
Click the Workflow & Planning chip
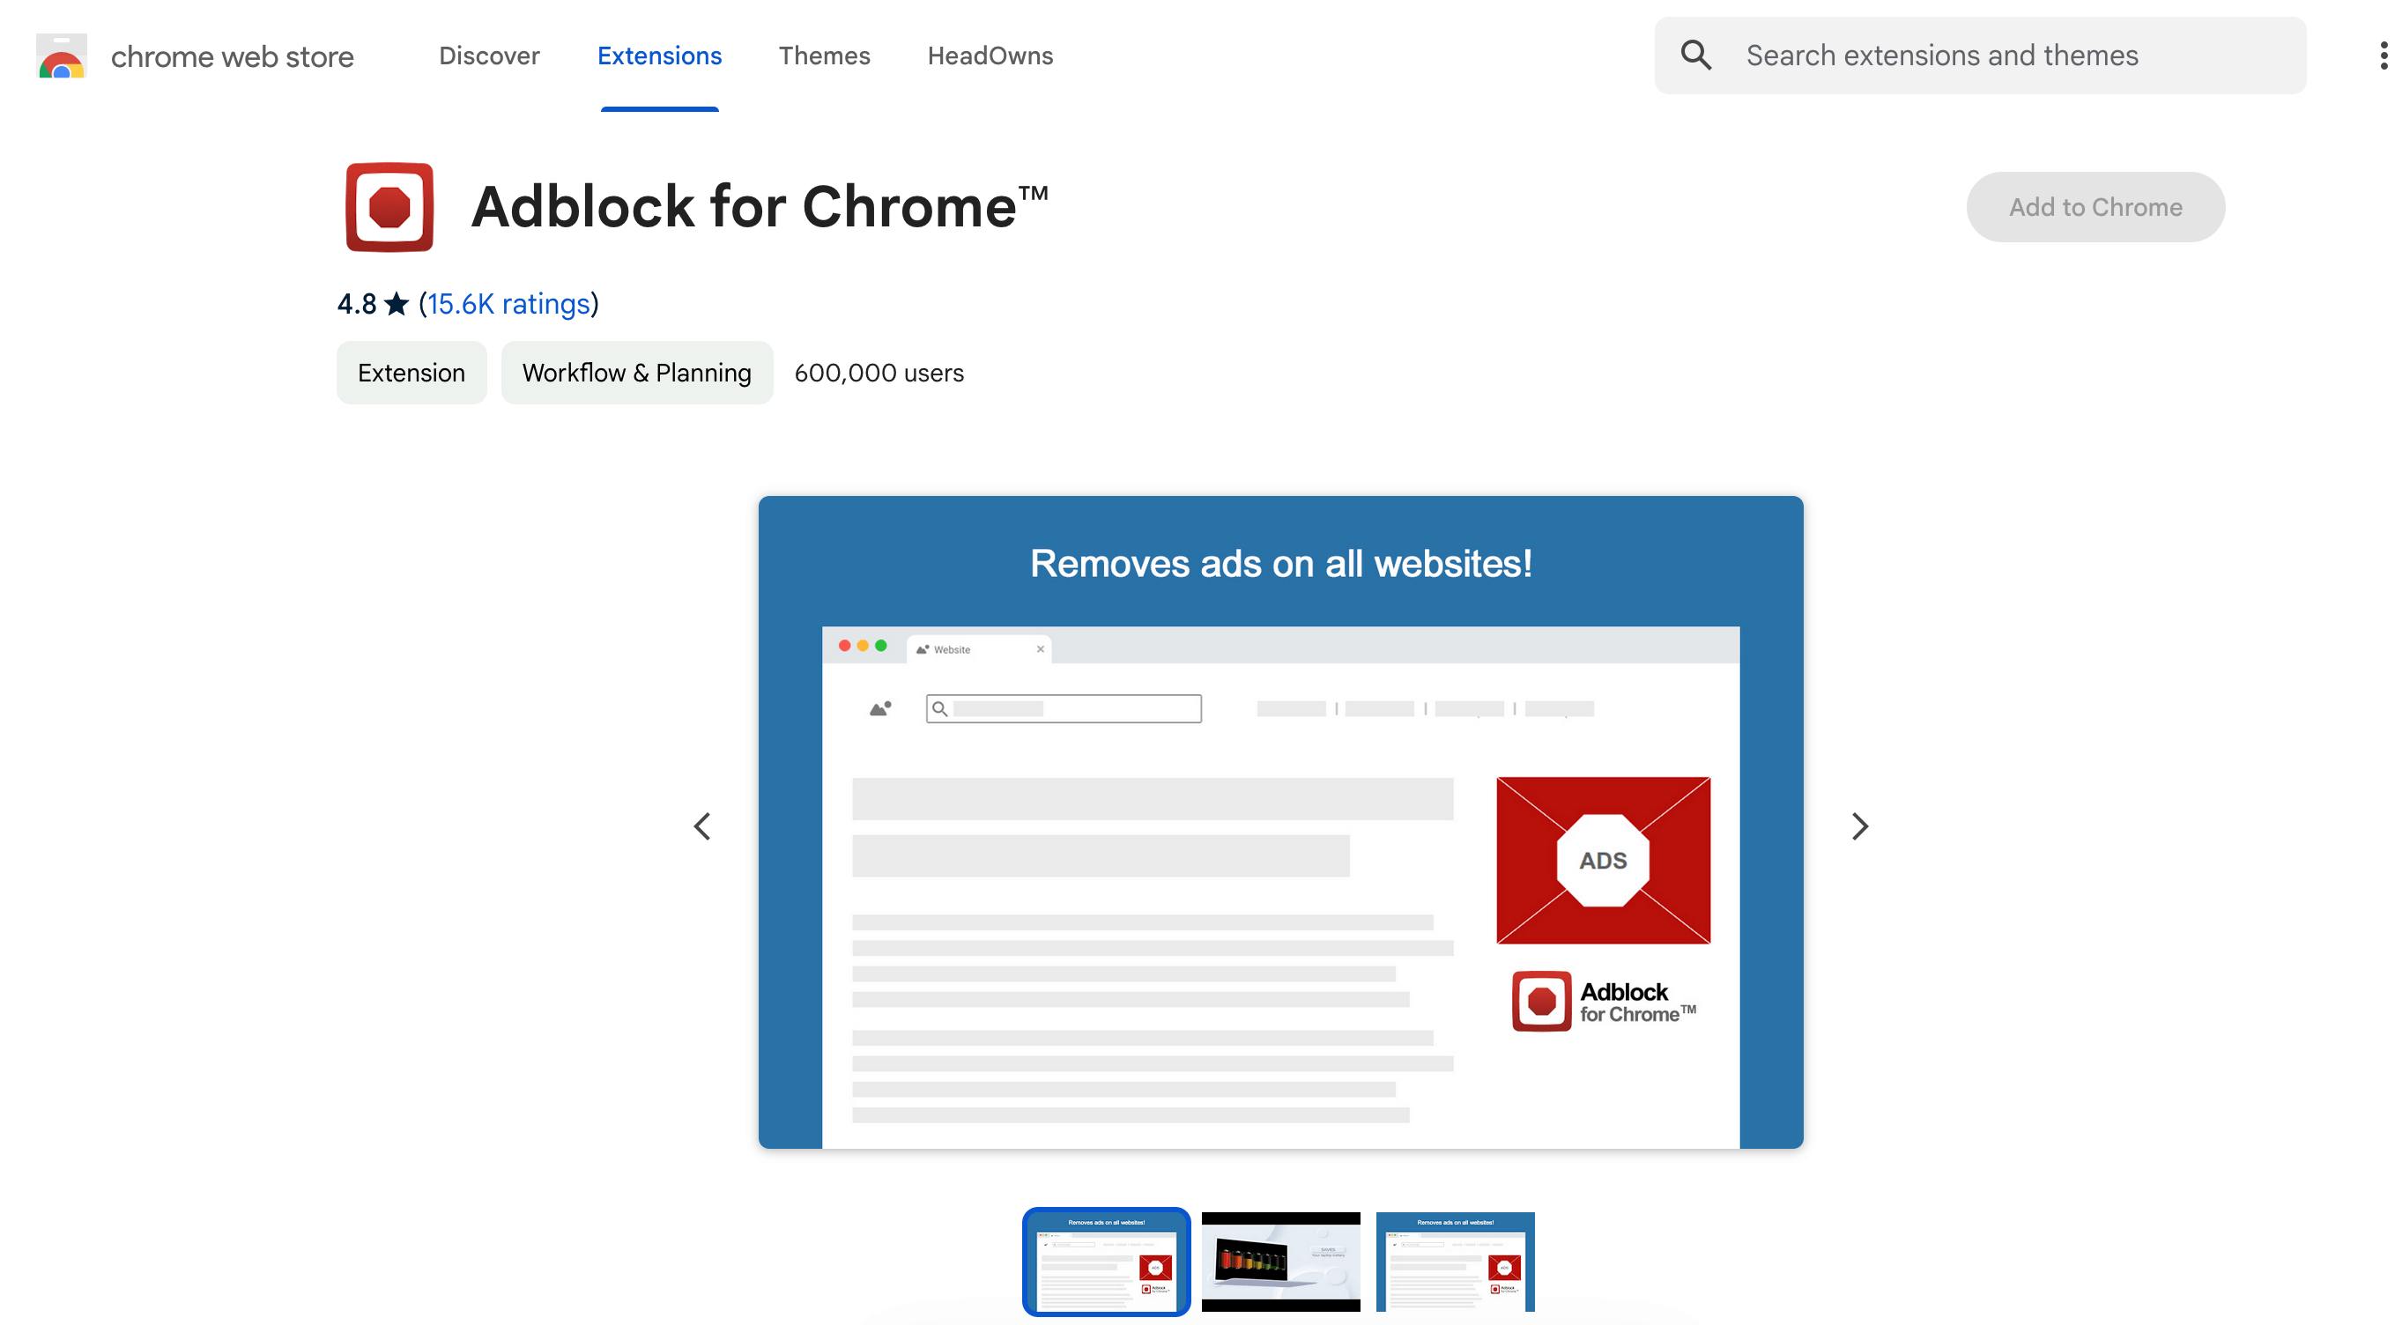(636, 373)
